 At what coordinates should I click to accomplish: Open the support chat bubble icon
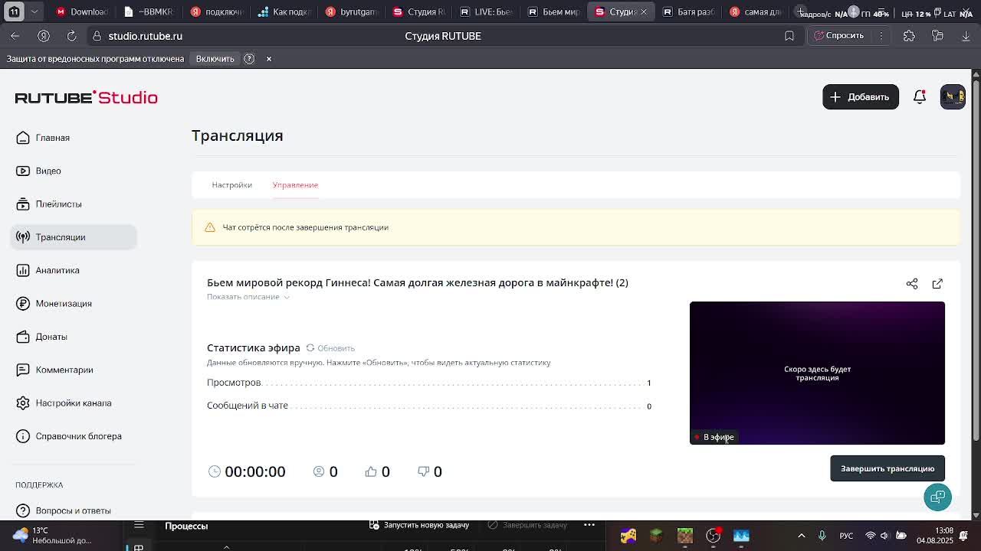(x=937, y=497)
